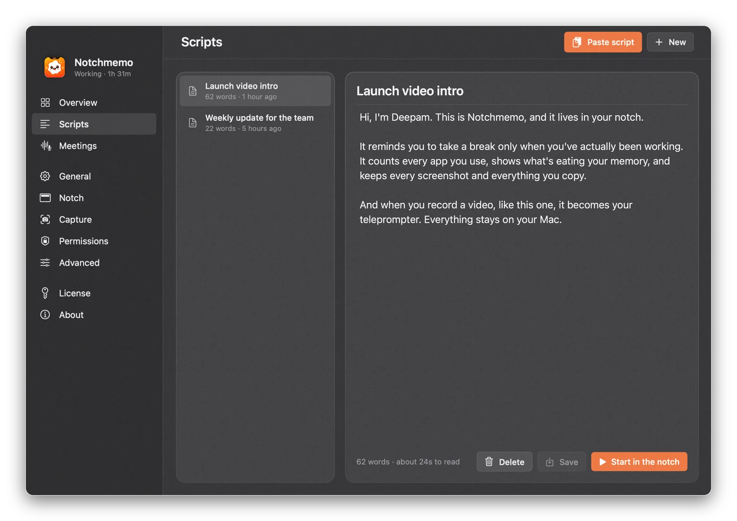Click the play icon on Start in the notch
Screen dimensions: 737x521
602,462
